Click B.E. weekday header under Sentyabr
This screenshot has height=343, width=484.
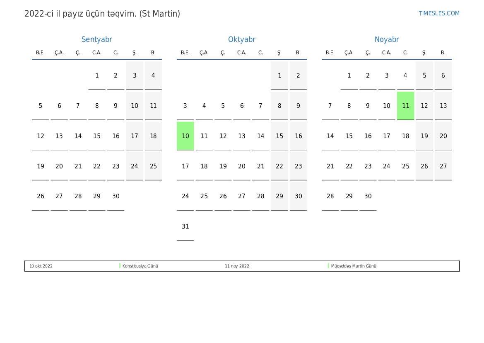[40, 53]
